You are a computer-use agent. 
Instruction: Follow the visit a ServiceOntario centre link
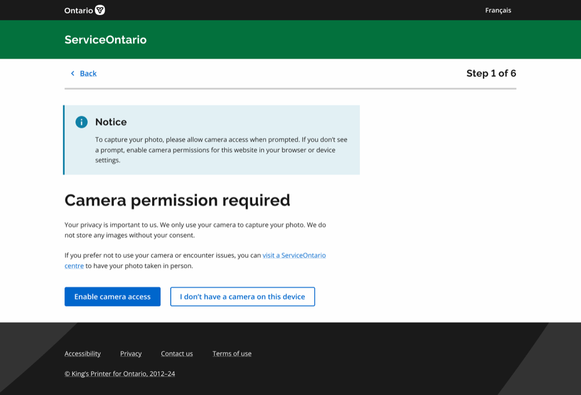[294, 255]
